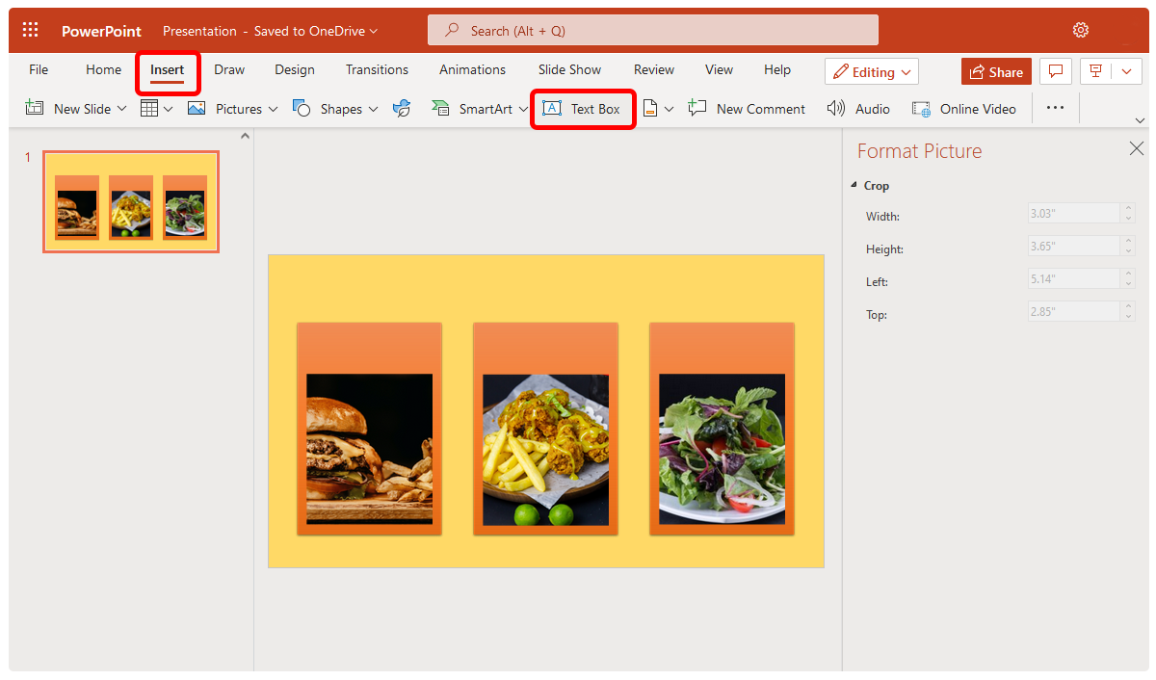Open the Animations ribbon tab
This screenshot has width=1156, height=680.
click(x=472, y=69)
